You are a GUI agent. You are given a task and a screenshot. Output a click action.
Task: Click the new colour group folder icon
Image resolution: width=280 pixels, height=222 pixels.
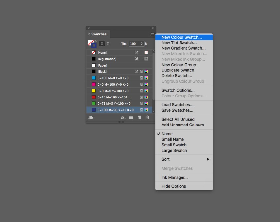click(131, 117)
